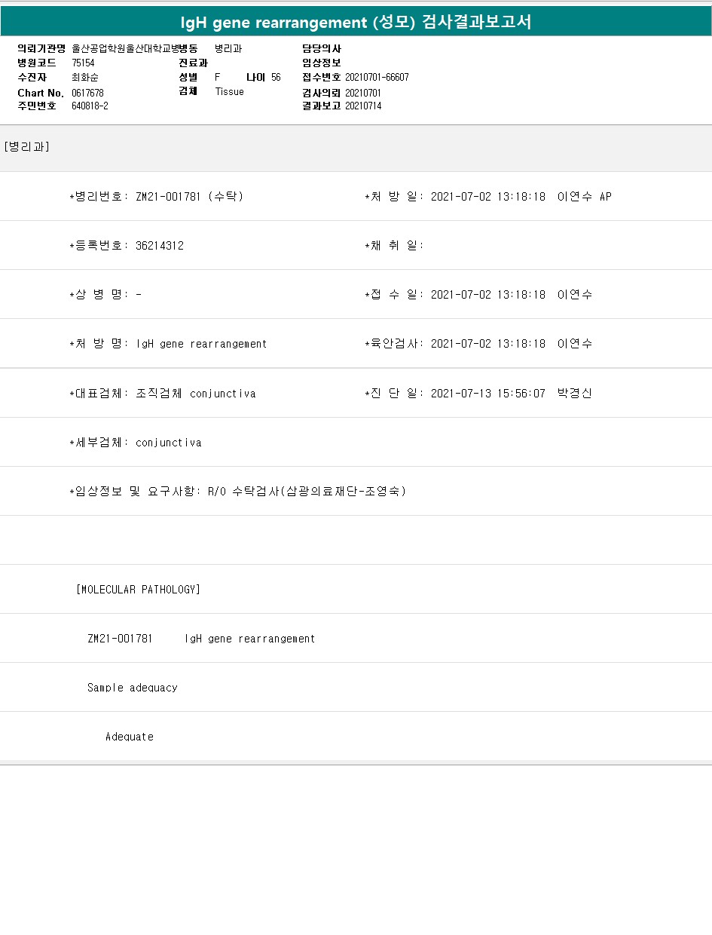This screenshot has height=935, width=712.
Task: Click the Adequate result text
Action: pos(130,737)
